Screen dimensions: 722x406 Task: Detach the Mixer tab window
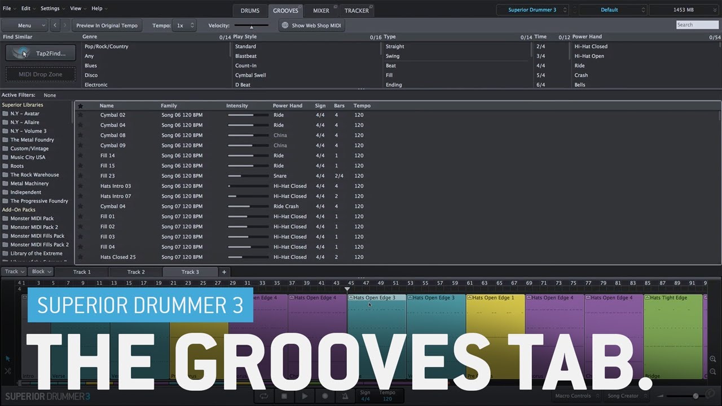coord(336,6)
